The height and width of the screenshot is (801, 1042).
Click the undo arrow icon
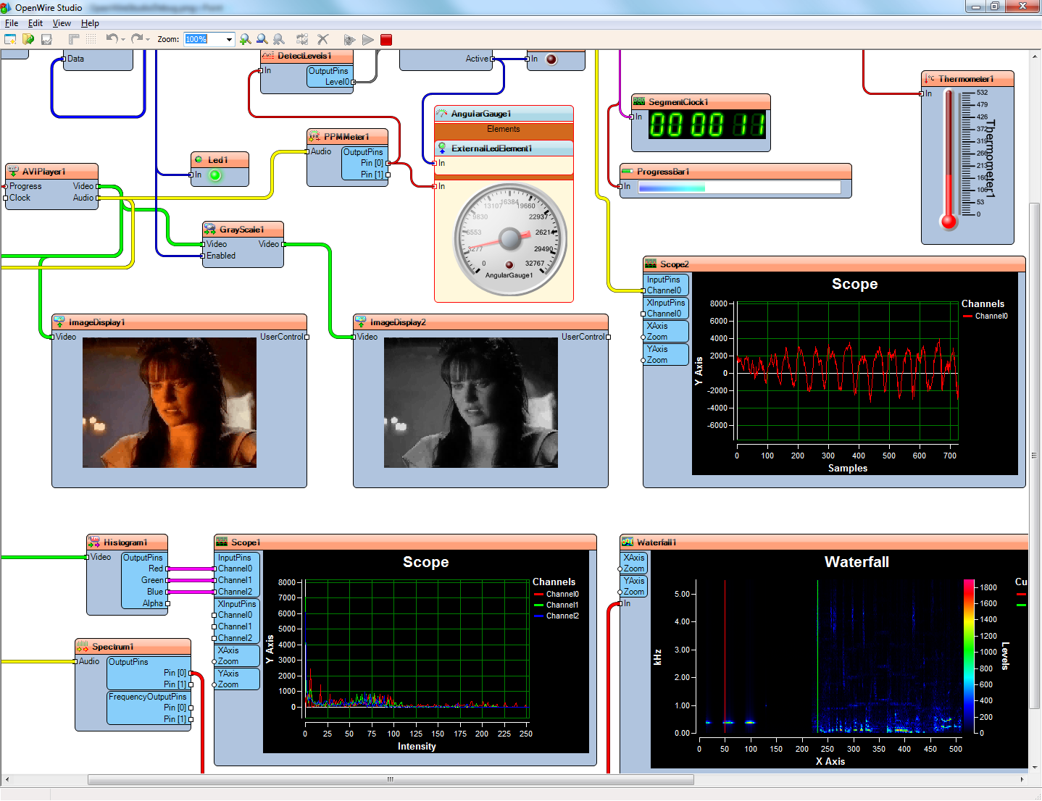point(112,39)
